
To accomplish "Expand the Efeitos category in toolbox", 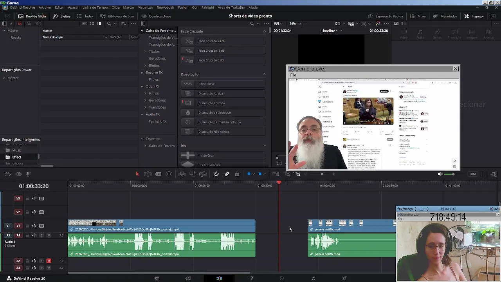I will point(145,65).
